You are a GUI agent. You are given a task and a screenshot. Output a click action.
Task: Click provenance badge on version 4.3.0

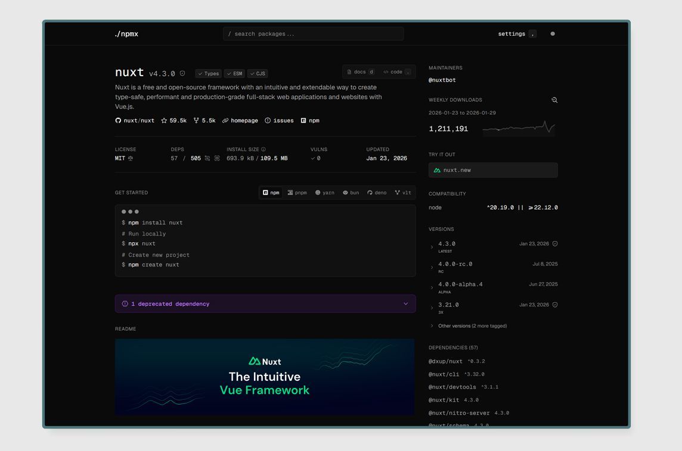click(555, 244)
